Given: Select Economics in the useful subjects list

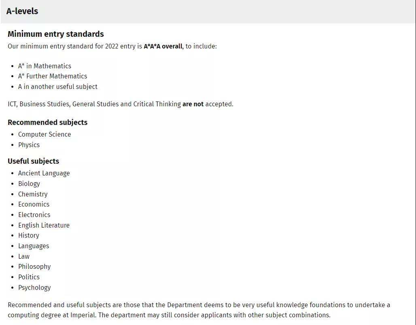Looking at the screenshot, I should click(34, 204).
